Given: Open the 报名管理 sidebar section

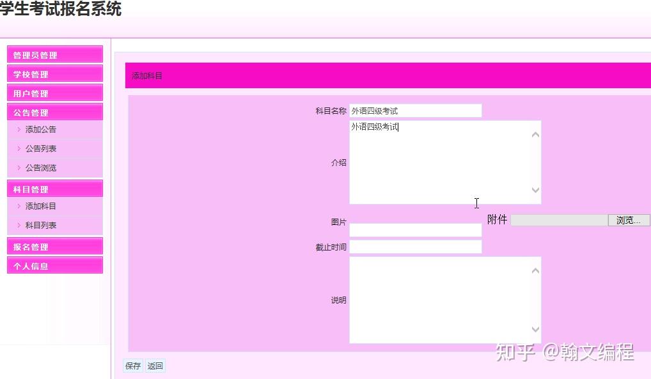Looking at the screenshot, I should 54,245.
